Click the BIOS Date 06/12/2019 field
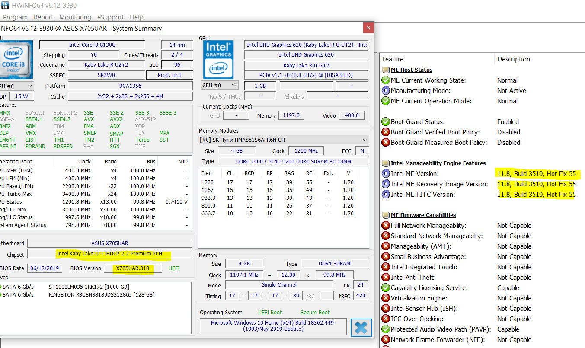585x348 pixels. (45, 268)
